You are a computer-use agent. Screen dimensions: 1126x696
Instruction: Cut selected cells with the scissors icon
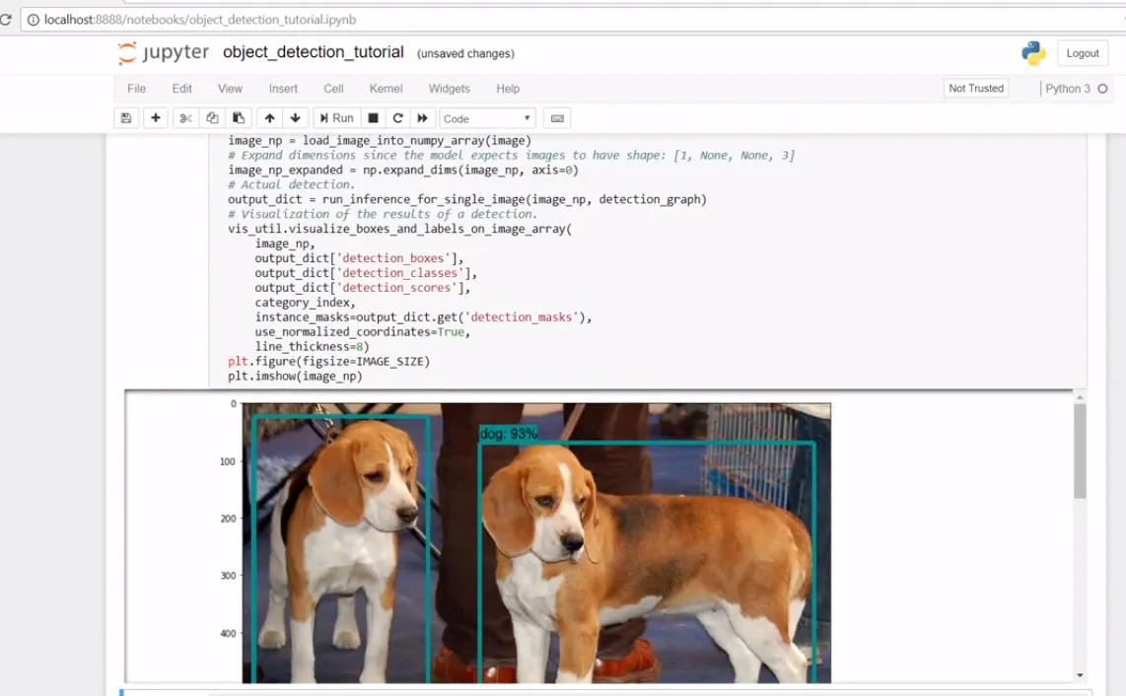[x=185, y=117]
